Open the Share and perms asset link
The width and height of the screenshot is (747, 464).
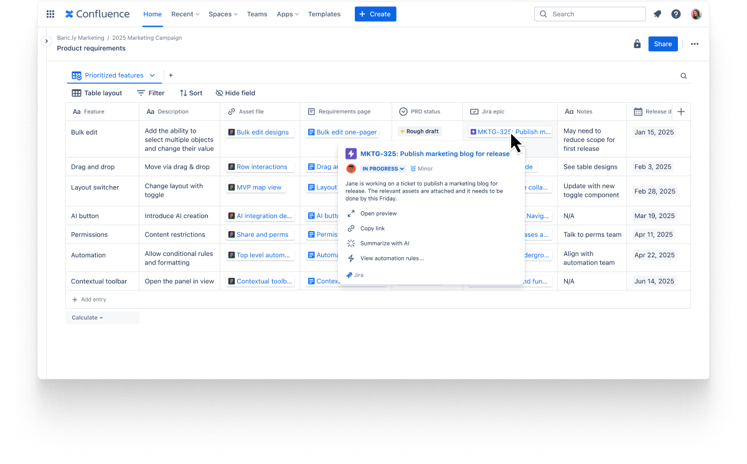tap(259, 235)
